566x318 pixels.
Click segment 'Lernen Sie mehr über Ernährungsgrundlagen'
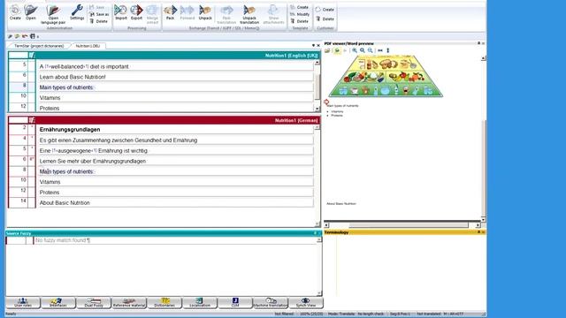(176, 161)
